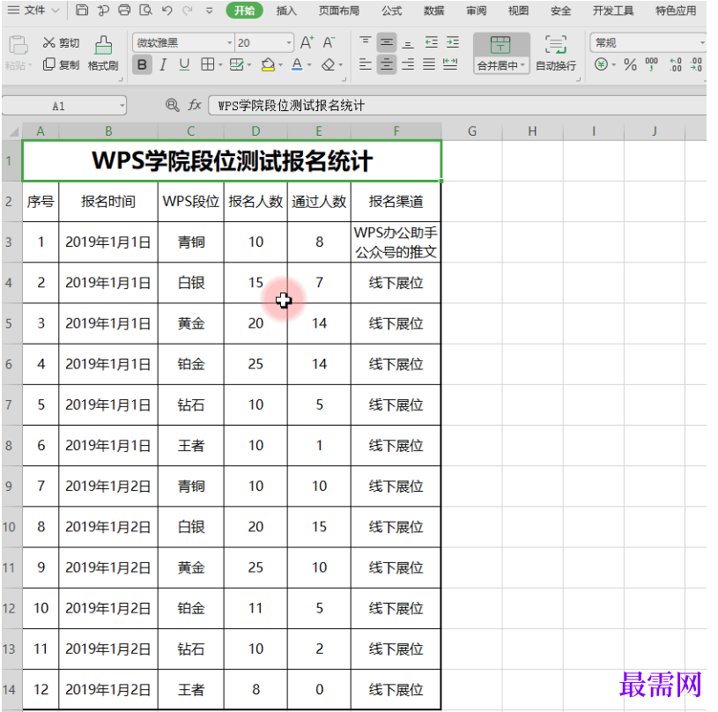Toggle Italic formatting
This screenshot has width=718, height=712.
(163, 64)
